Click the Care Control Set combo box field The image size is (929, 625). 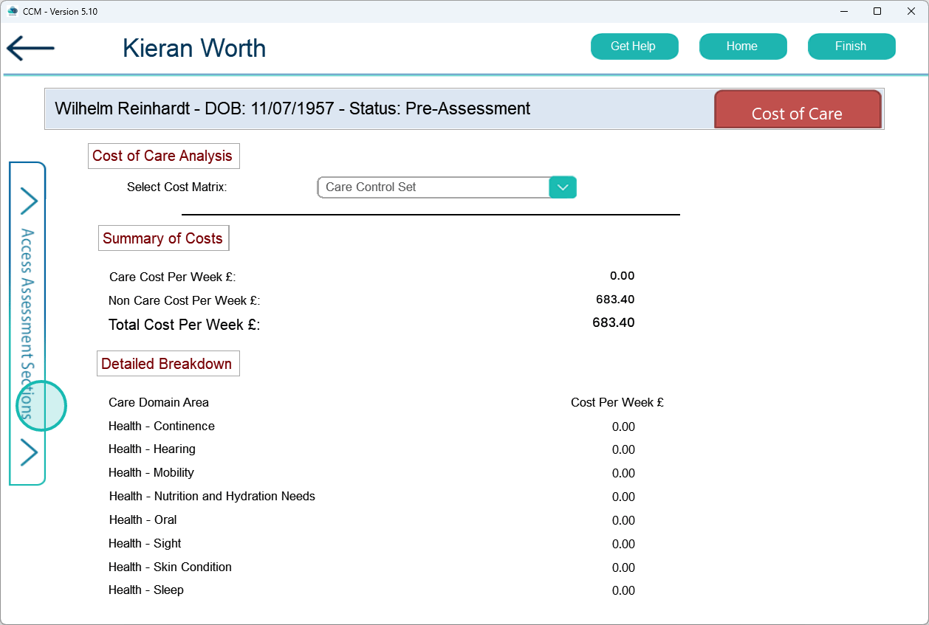click(x=433, y=187)
